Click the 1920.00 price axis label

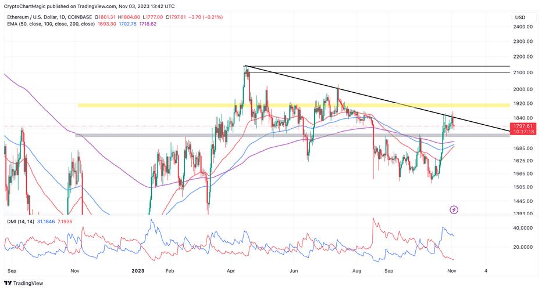point(523,103)
